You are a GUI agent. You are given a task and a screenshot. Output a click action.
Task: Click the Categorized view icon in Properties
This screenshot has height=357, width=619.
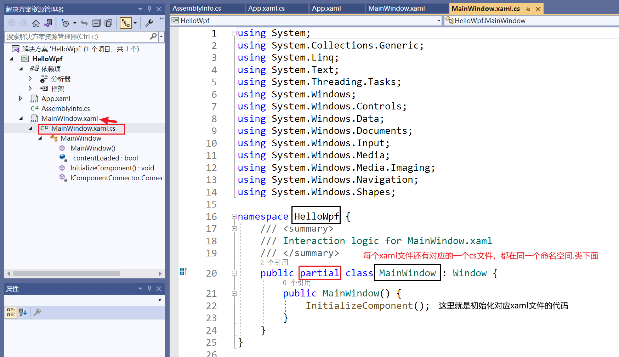11,312
